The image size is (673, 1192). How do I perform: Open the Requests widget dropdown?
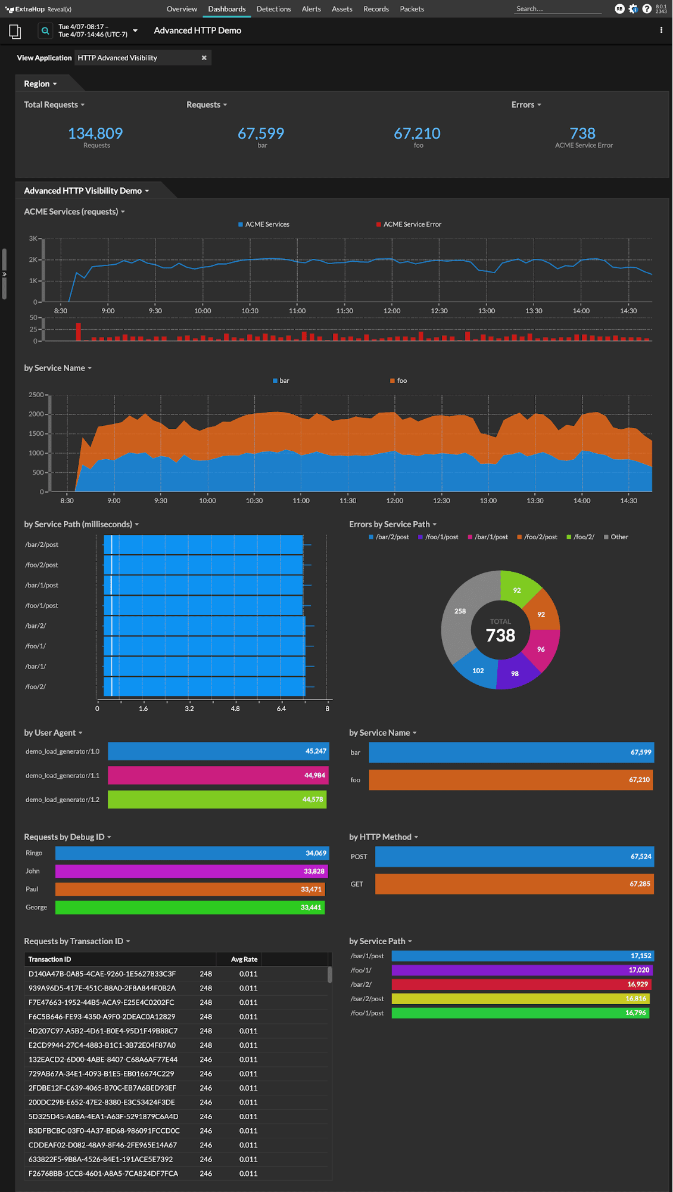click(207, 105)
